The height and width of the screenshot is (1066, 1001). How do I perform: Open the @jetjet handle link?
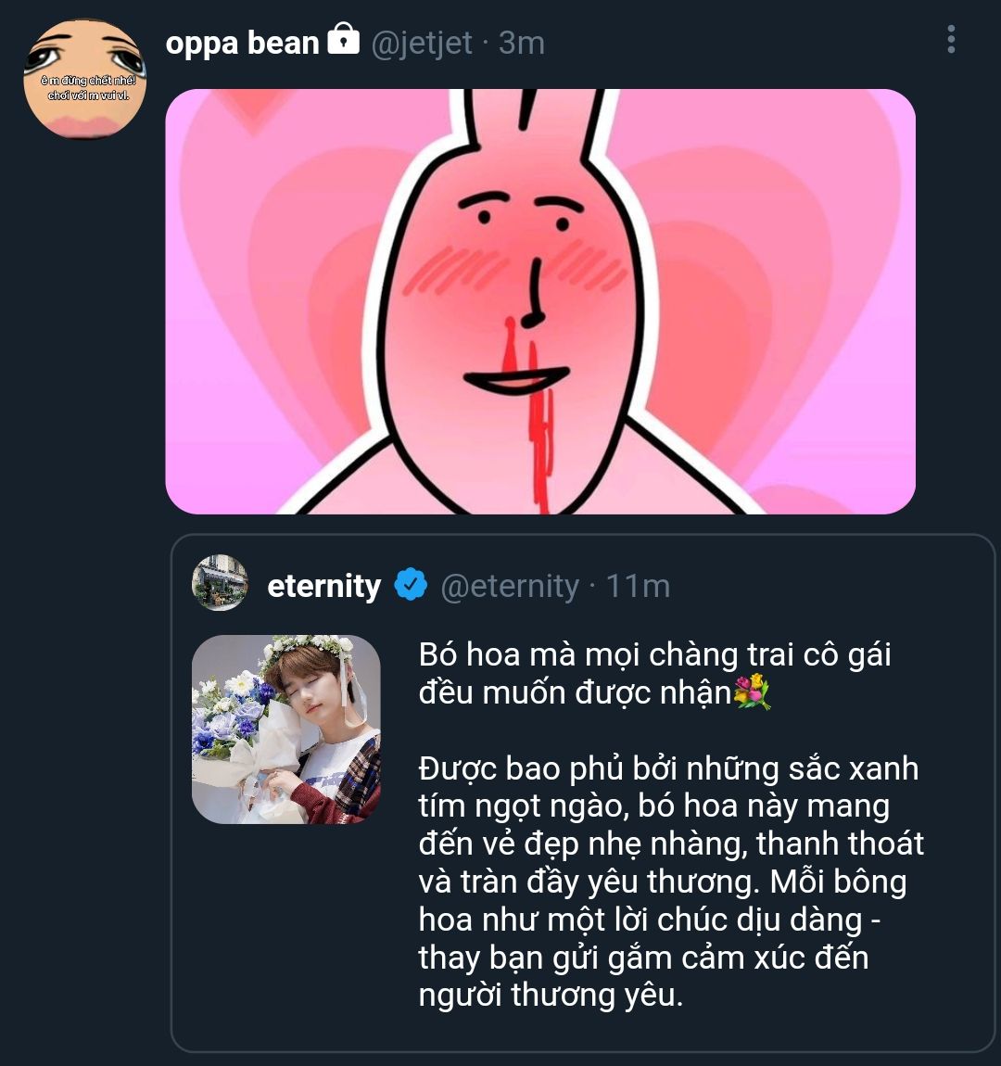point(422,43)
